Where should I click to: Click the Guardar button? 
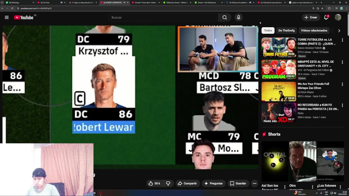(x=238, y=183)
